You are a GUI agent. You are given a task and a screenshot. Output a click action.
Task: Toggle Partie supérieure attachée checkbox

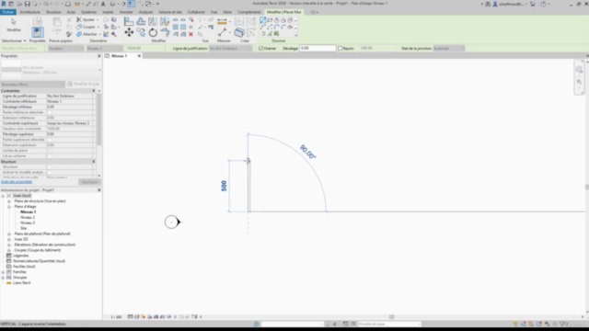point(49,140)
